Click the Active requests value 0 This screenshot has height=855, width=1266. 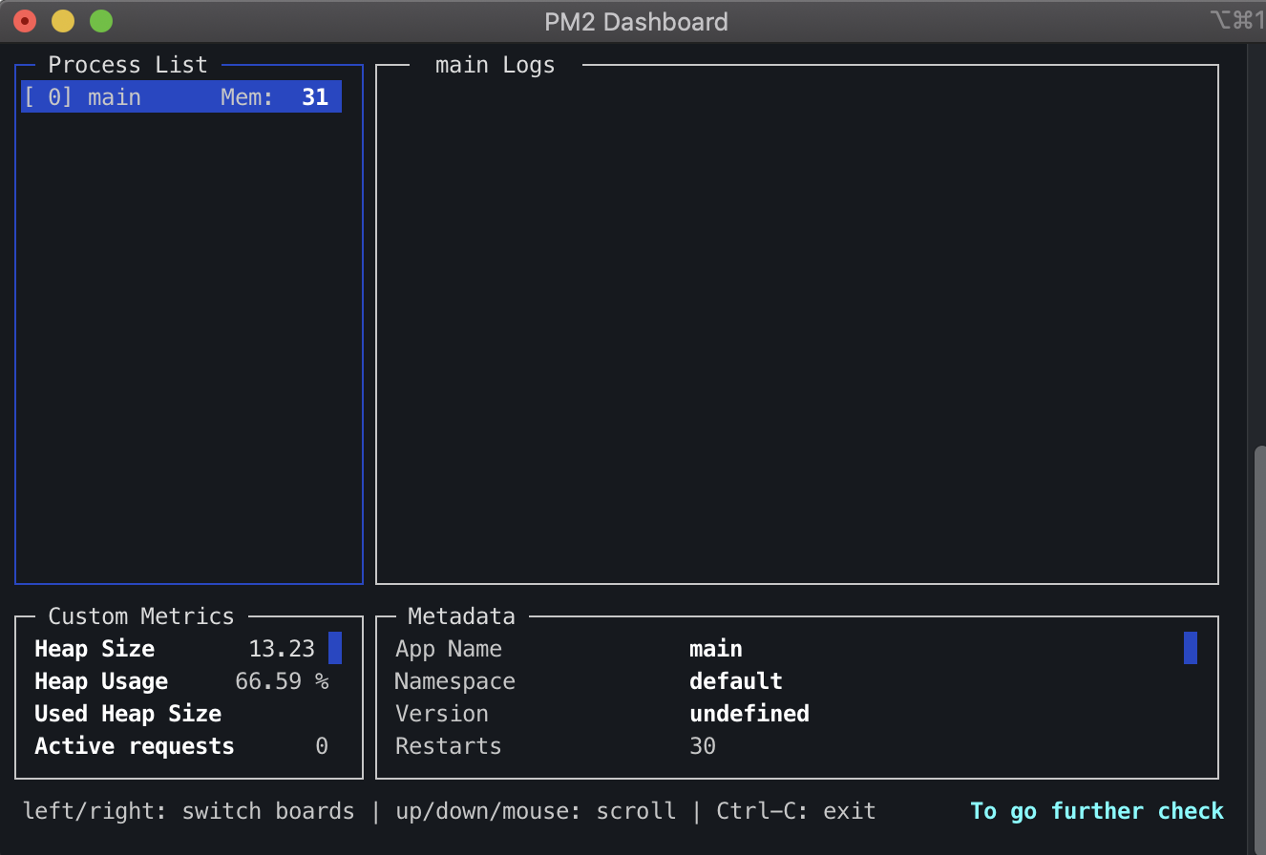(x=322, y=746)
